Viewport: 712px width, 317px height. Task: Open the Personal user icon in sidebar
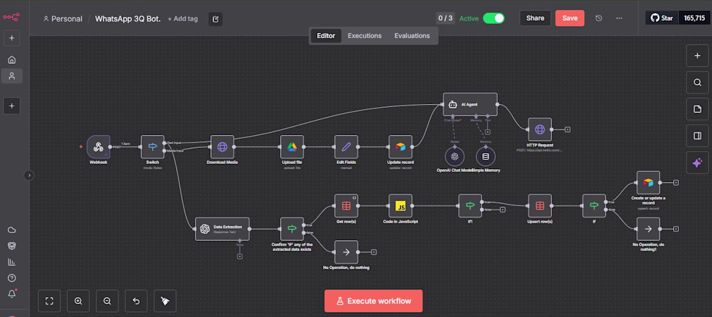pos(12,76)
